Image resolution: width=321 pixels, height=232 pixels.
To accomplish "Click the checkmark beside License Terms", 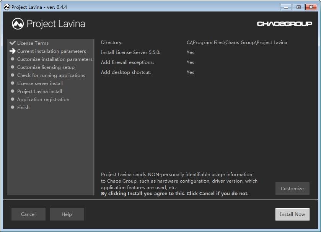I will 13,43.
